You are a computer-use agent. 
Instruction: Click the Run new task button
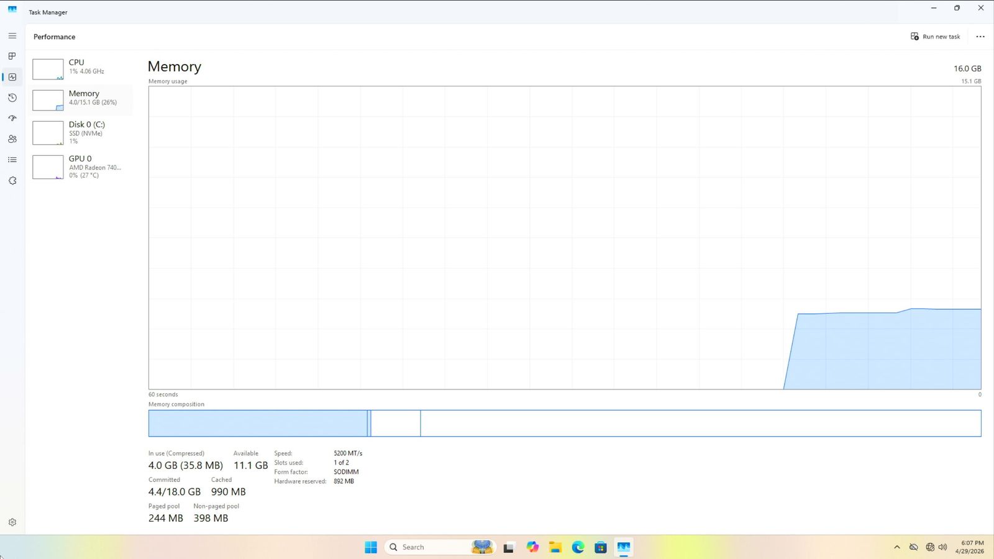[935, 37]
